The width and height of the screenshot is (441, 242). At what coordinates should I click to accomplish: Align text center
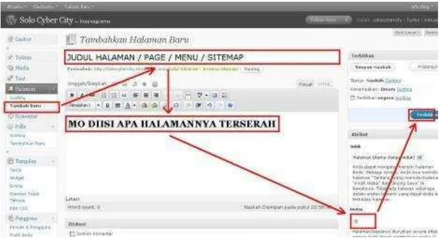(x=146, y=95)
